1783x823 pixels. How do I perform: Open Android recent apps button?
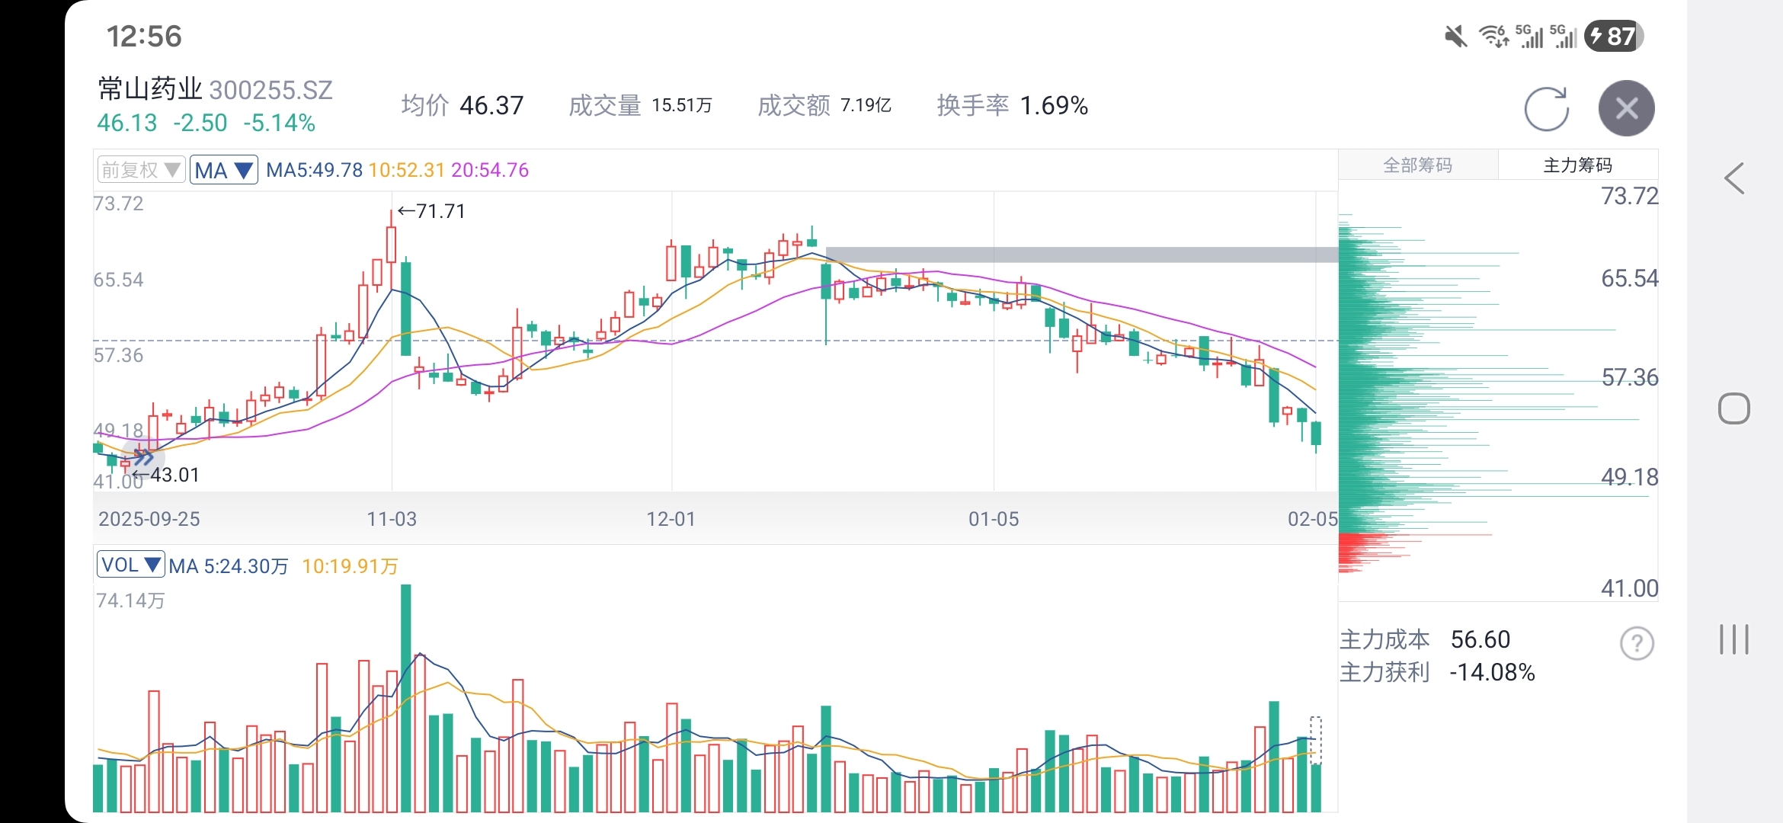(1733, 639)
